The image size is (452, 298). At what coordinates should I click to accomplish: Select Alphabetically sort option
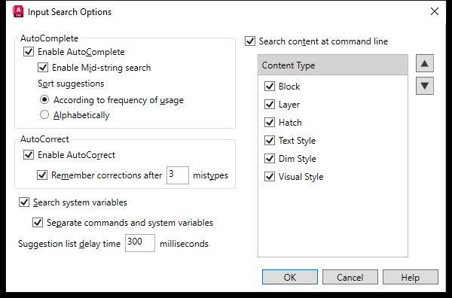tap(44, 115)
